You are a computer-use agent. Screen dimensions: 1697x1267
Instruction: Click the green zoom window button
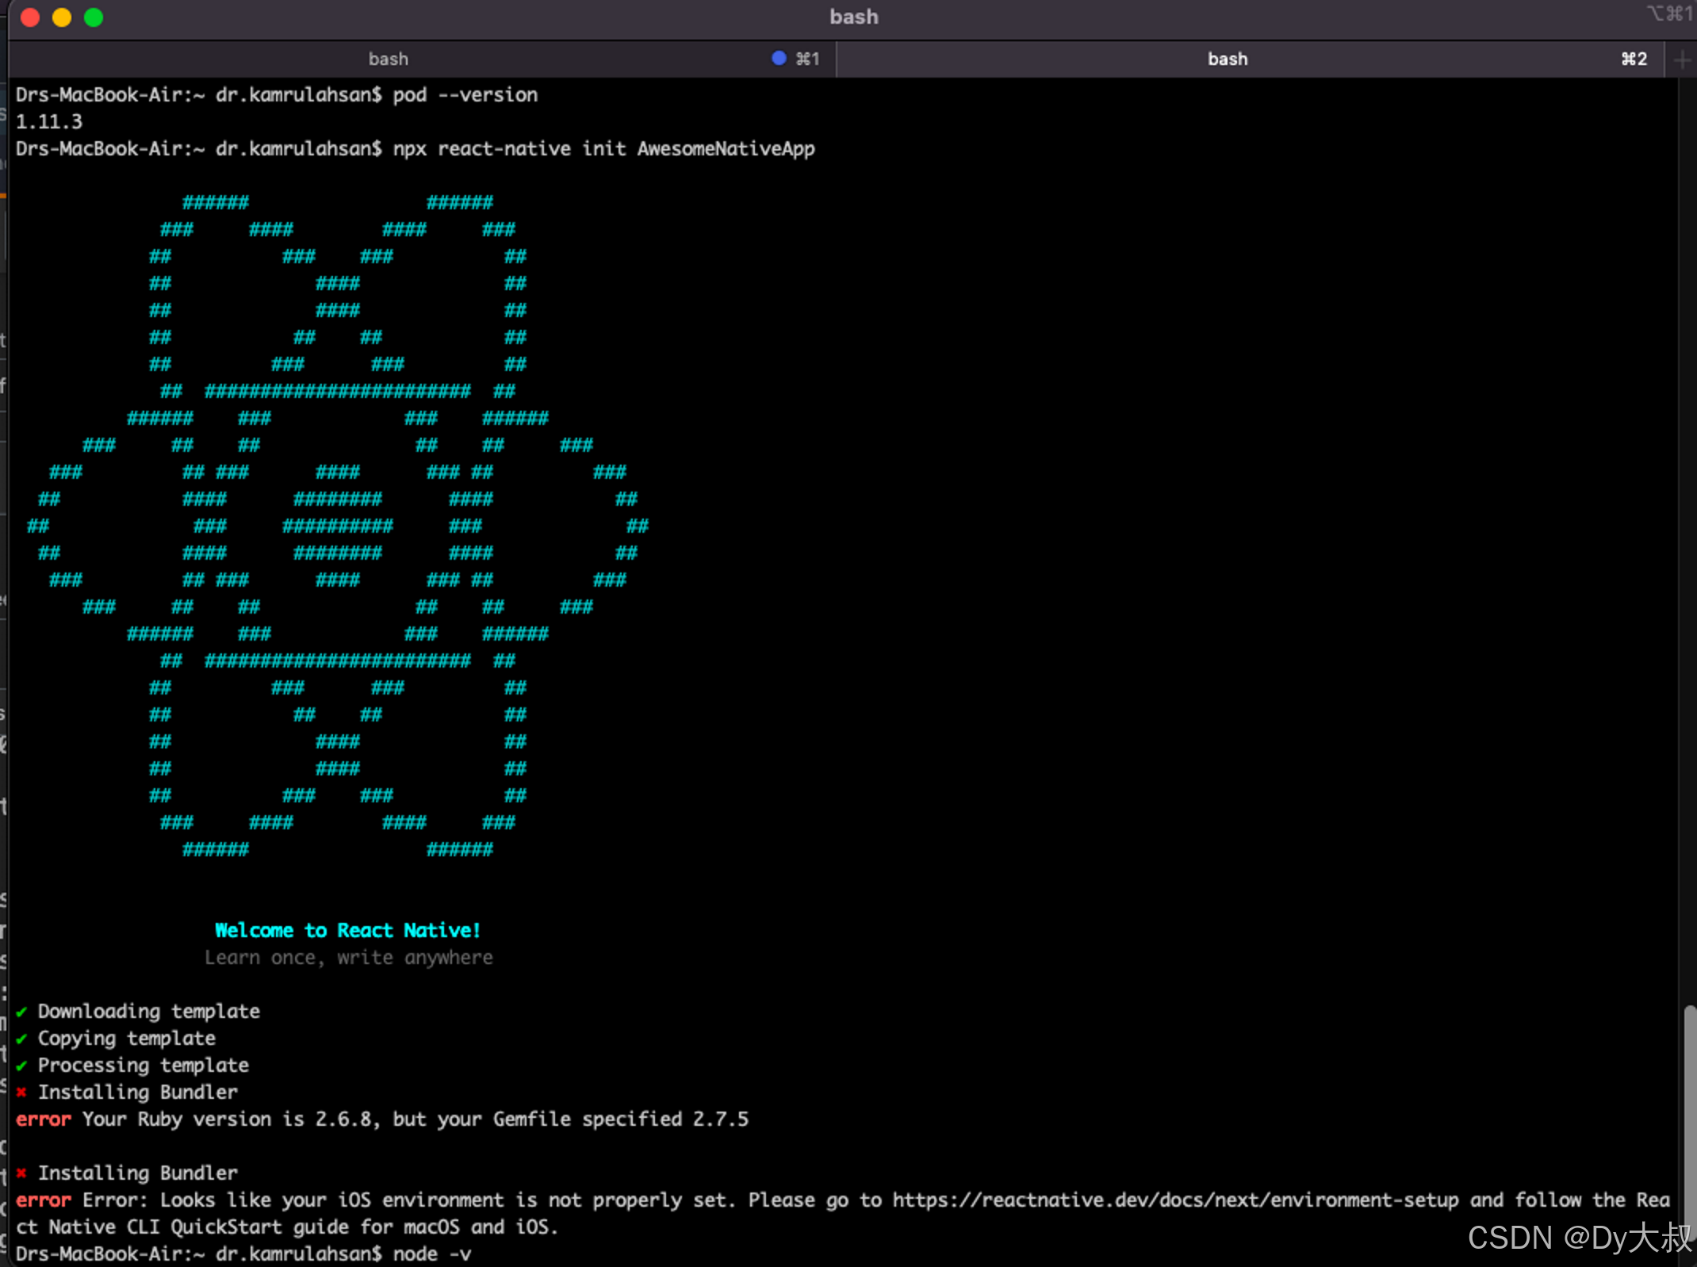coord(94,17)
